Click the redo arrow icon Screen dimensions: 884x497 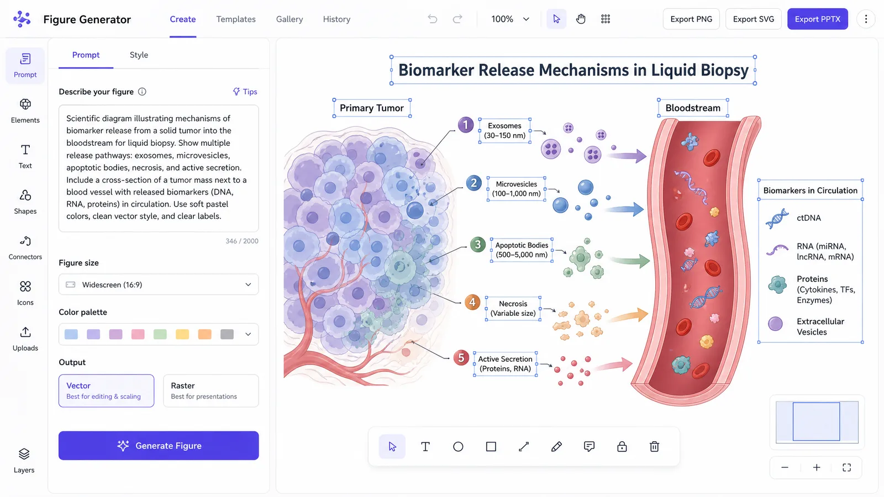(x=457, y=19)
